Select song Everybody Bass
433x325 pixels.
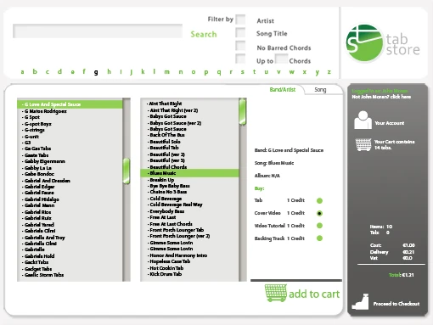[167, 211]
